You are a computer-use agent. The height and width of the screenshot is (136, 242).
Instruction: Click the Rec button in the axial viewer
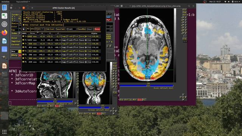coord(144,100)
